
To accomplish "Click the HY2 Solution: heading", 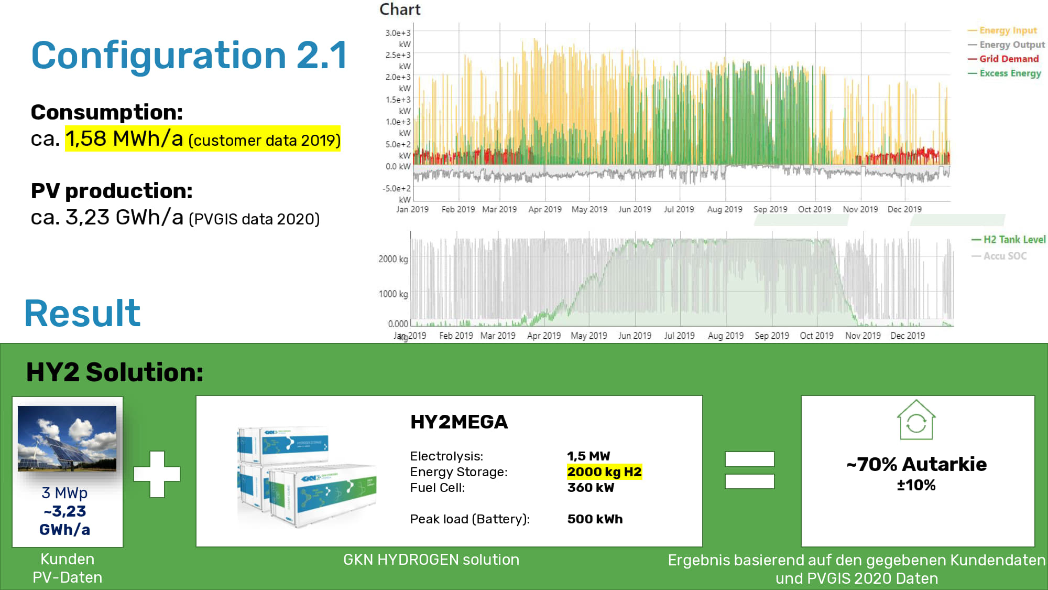I will click(115, 372).
